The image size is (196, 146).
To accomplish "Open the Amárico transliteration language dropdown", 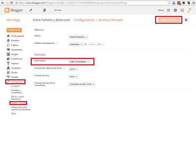I will coord(96,44).
